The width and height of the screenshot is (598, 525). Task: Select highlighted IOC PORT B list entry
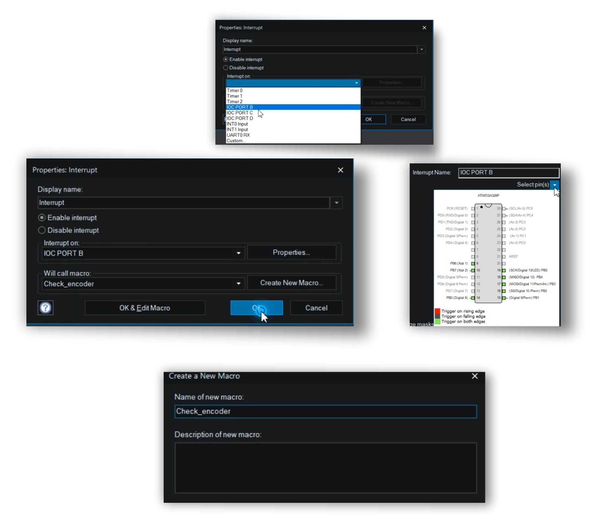tap(293, 107)
